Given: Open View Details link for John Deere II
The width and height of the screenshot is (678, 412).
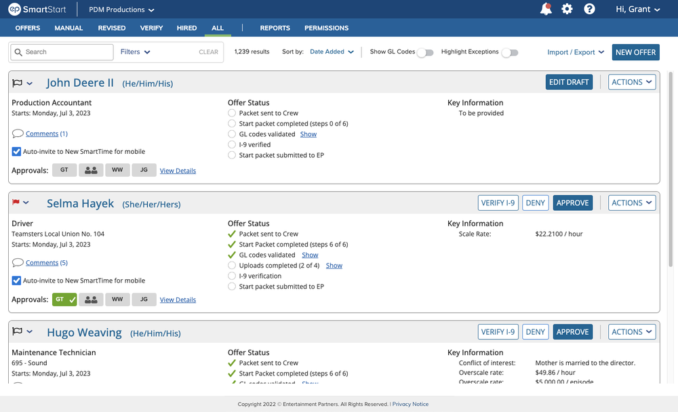Looking at the screenshot, I should pos(178,171).
